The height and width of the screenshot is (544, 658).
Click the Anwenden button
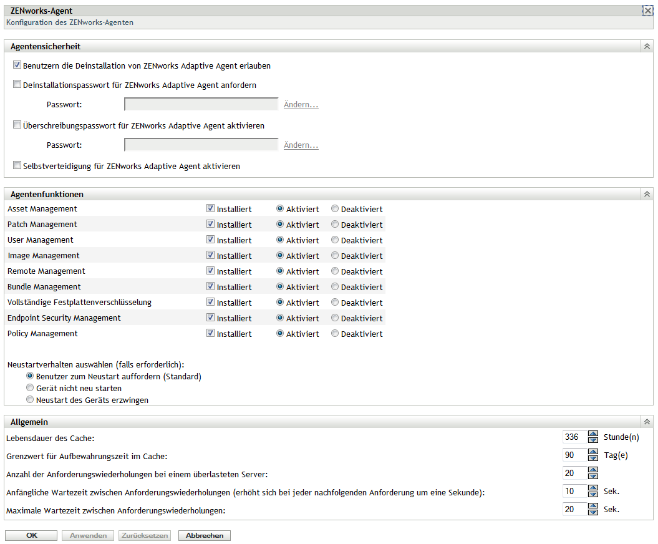point(88,535)
